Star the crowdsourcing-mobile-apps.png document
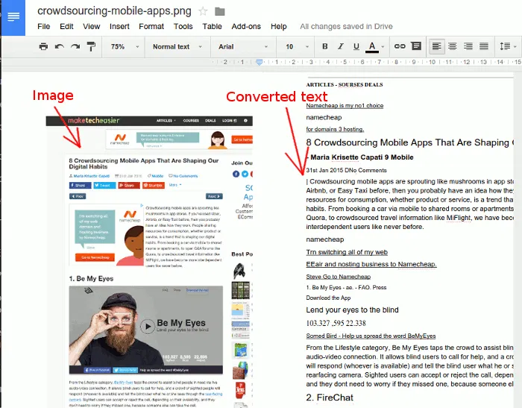The image size is (522, 408). coord(204,11)
